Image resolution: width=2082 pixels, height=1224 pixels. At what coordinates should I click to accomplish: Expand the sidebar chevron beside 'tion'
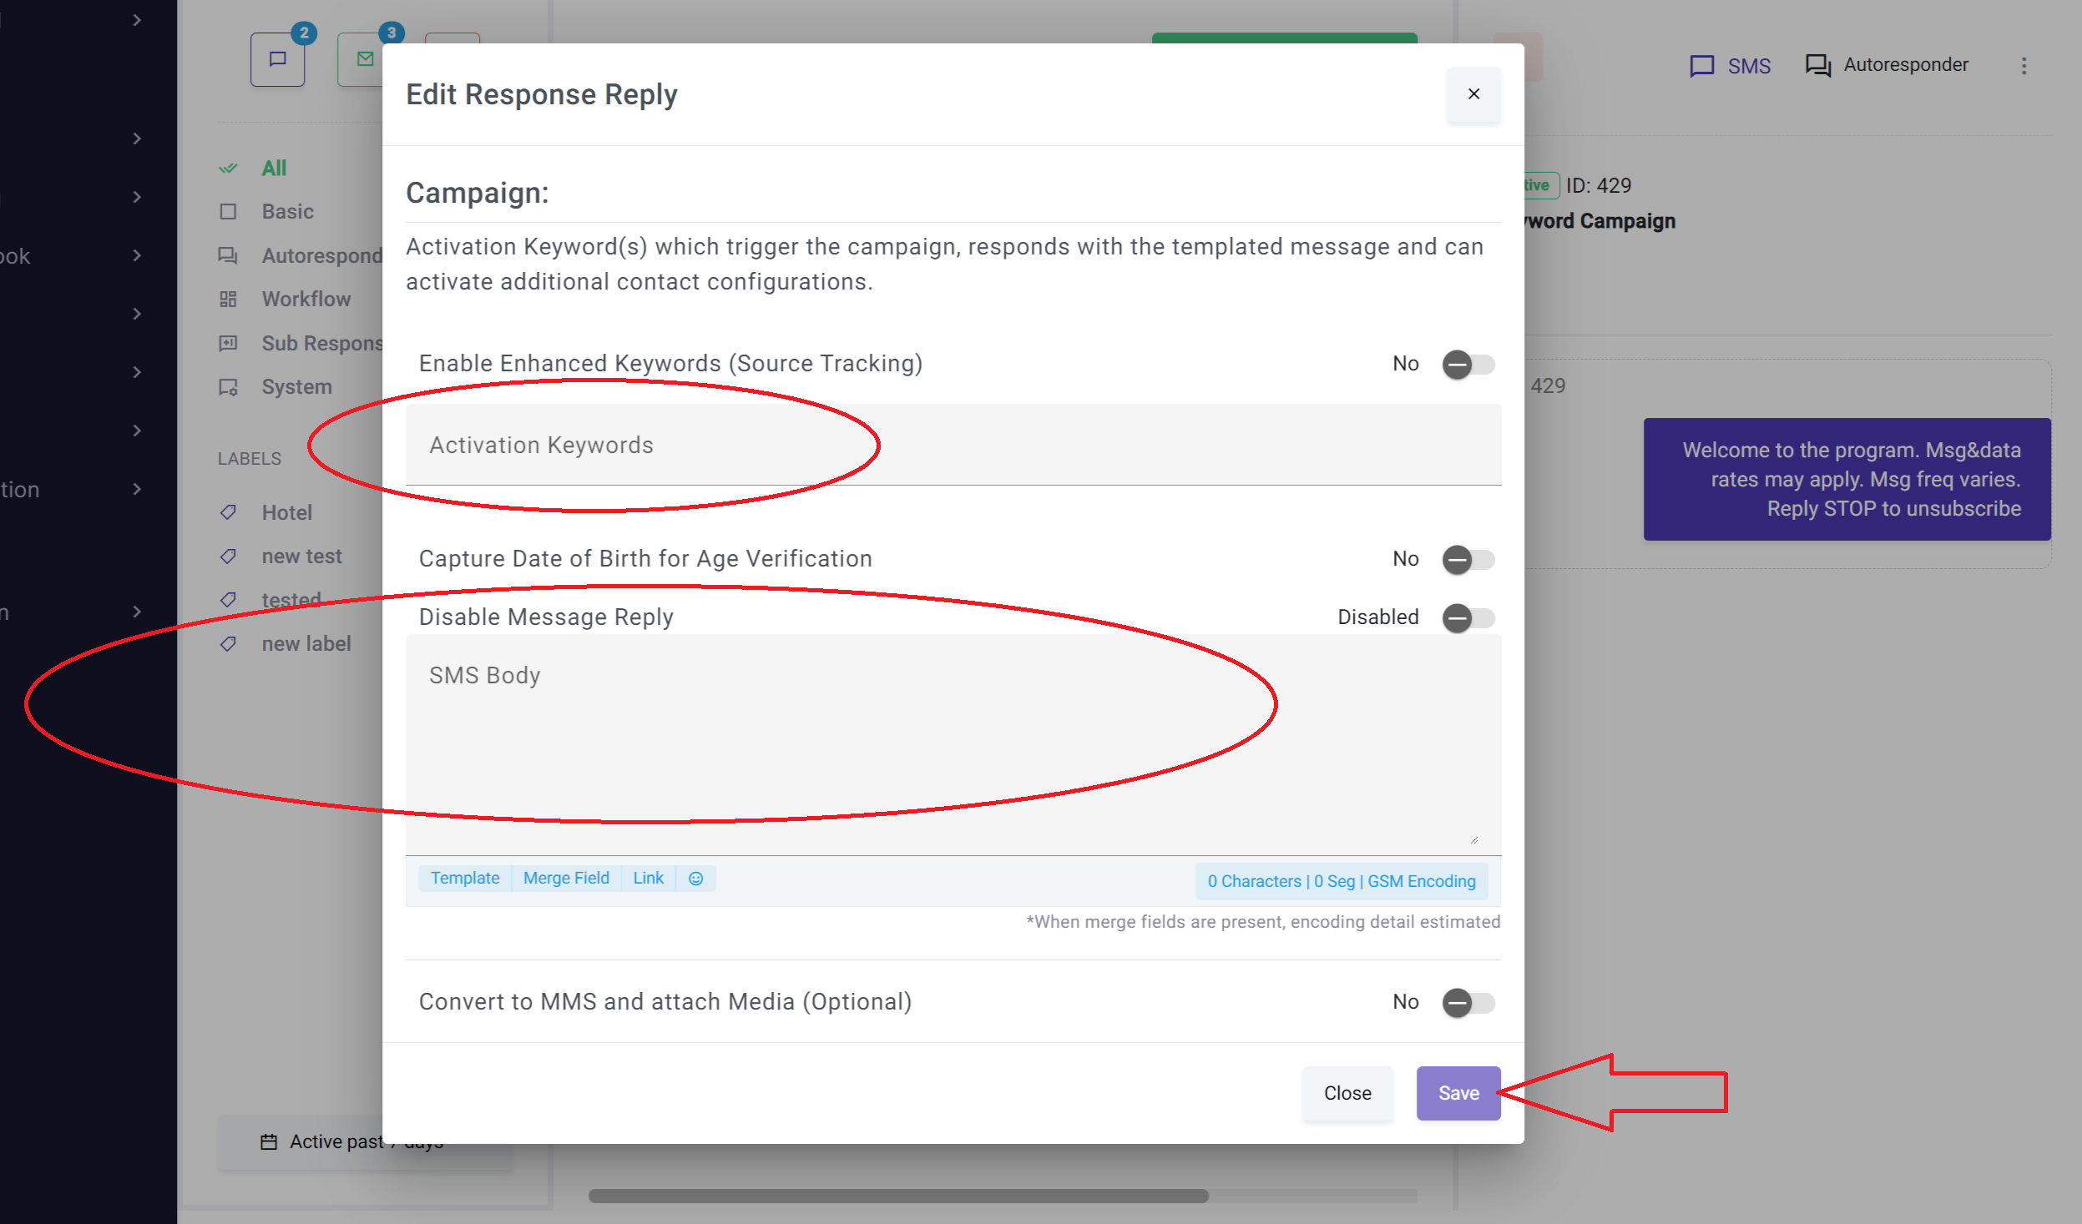(x=137, y=489)
